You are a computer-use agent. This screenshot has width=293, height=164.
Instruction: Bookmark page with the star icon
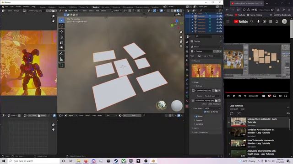272,10
